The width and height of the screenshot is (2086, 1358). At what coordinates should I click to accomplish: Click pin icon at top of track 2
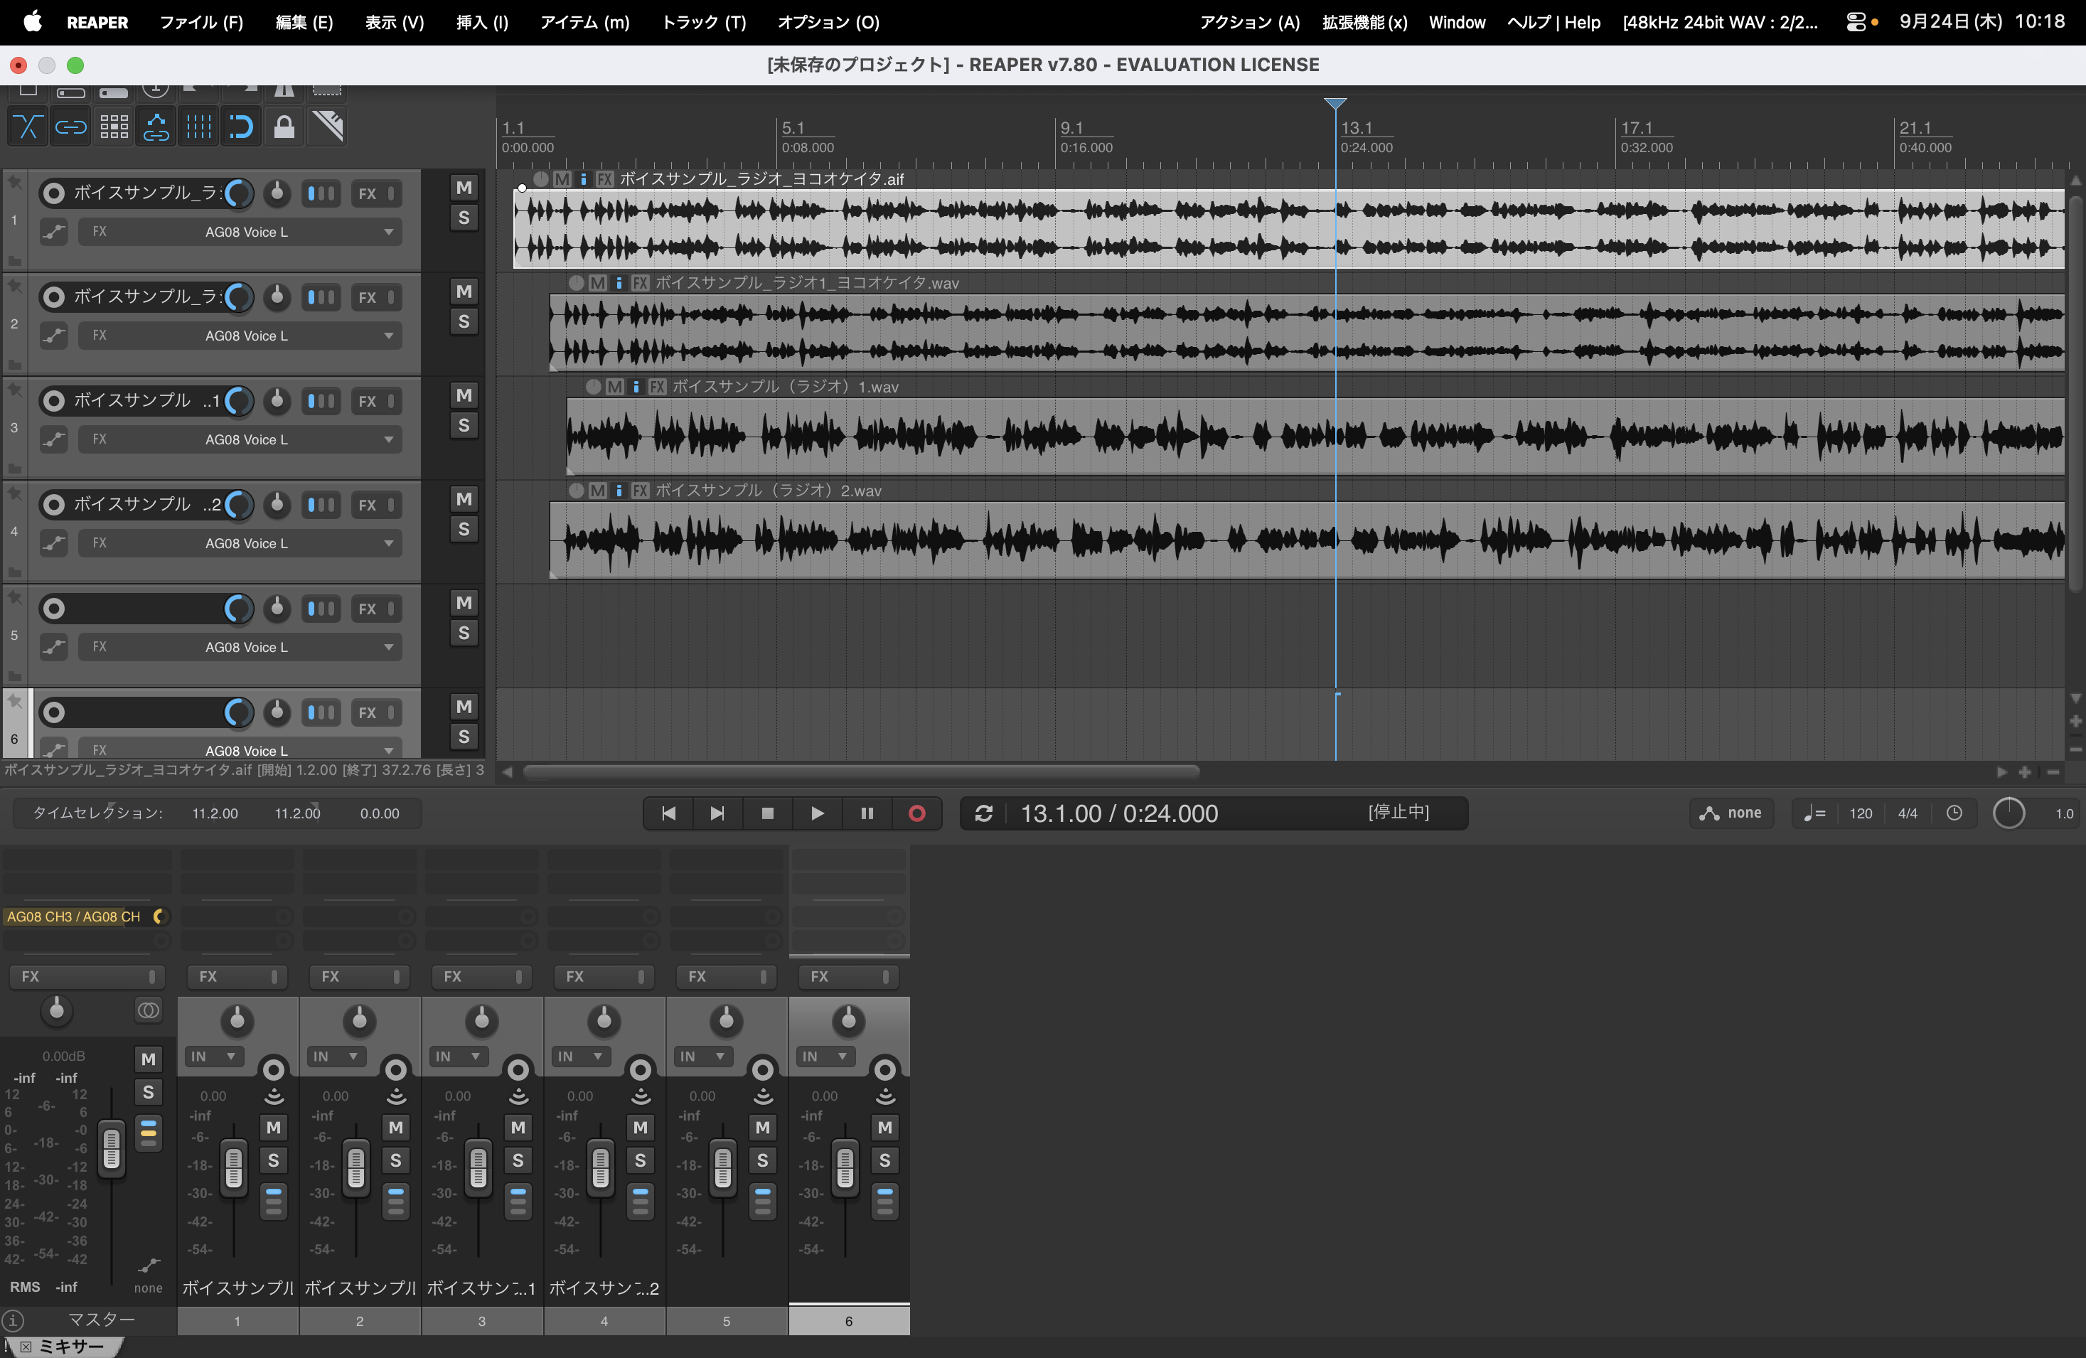pos(15,285)
